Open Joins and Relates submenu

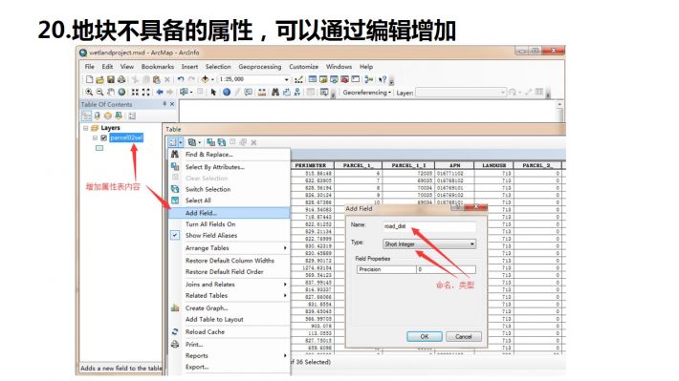point(230,285)
